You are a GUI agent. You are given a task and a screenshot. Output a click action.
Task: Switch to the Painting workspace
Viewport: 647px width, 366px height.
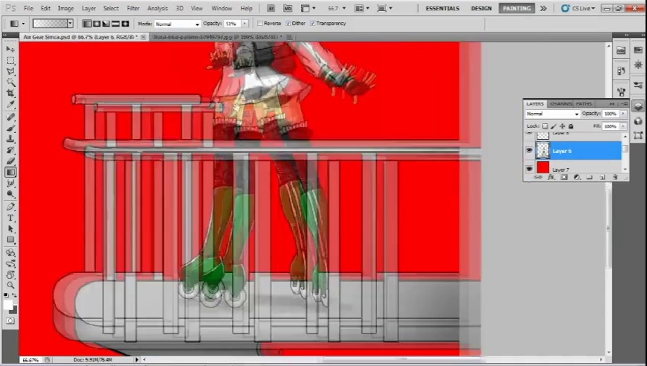point(516,9)
